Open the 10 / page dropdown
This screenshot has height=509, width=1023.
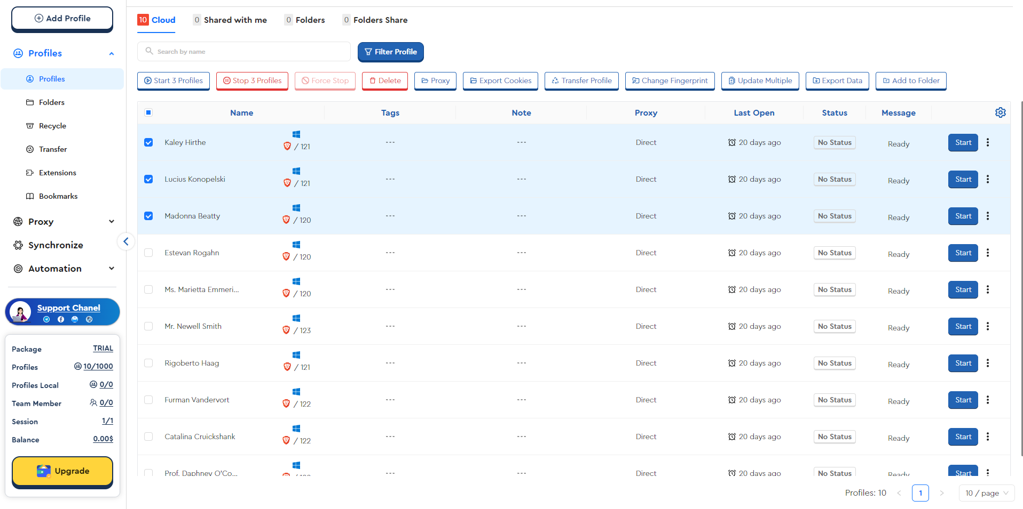pos(986,493)
